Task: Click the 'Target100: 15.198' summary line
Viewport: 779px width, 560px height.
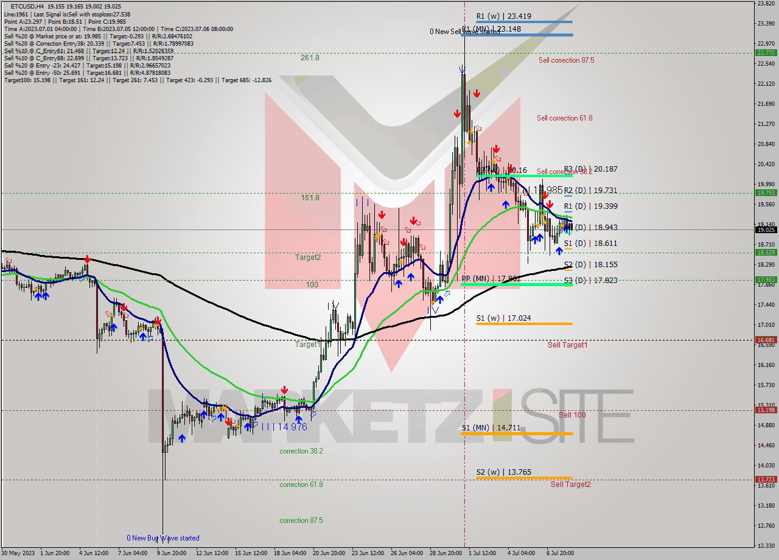Action: pyautogui.click(x=138, y=80)
